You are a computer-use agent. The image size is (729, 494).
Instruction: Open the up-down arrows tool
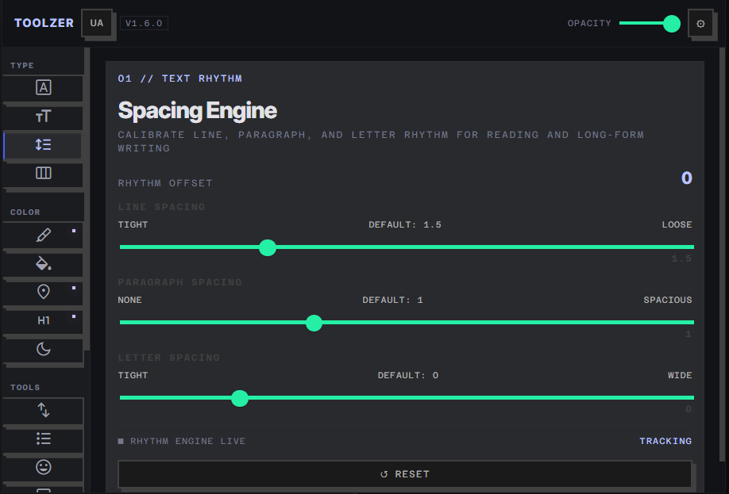pyautogui.click(x=43, y=411)
